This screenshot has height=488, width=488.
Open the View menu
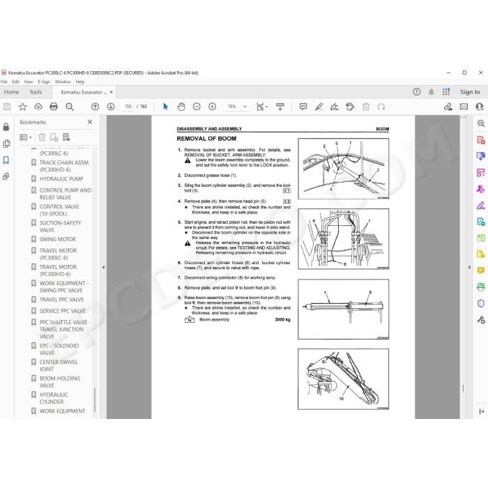point(29,82)
